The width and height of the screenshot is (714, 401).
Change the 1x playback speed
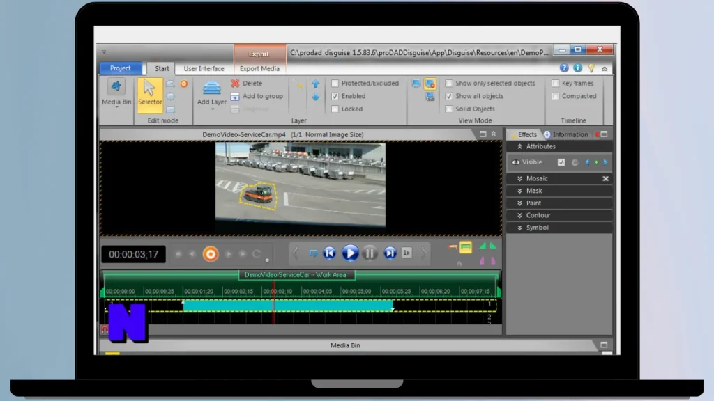[407, 253]
